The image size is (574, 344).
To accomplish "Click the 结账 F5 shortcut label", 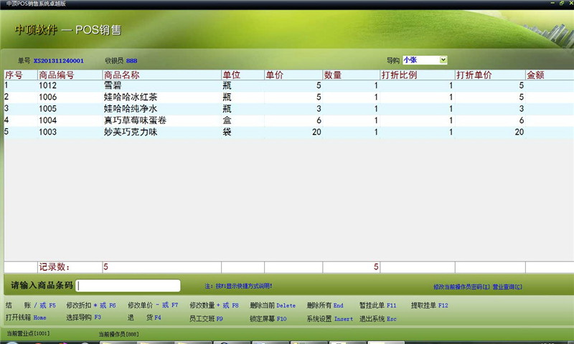I will (x=31, y=305).
